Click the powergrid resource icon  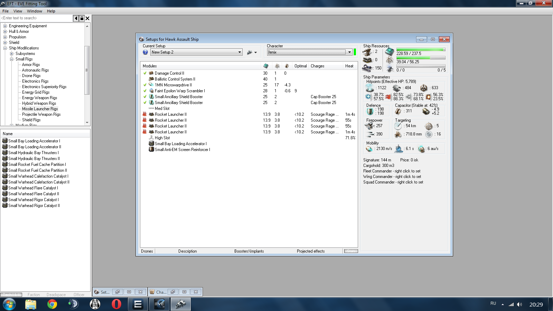coord(390,60)
